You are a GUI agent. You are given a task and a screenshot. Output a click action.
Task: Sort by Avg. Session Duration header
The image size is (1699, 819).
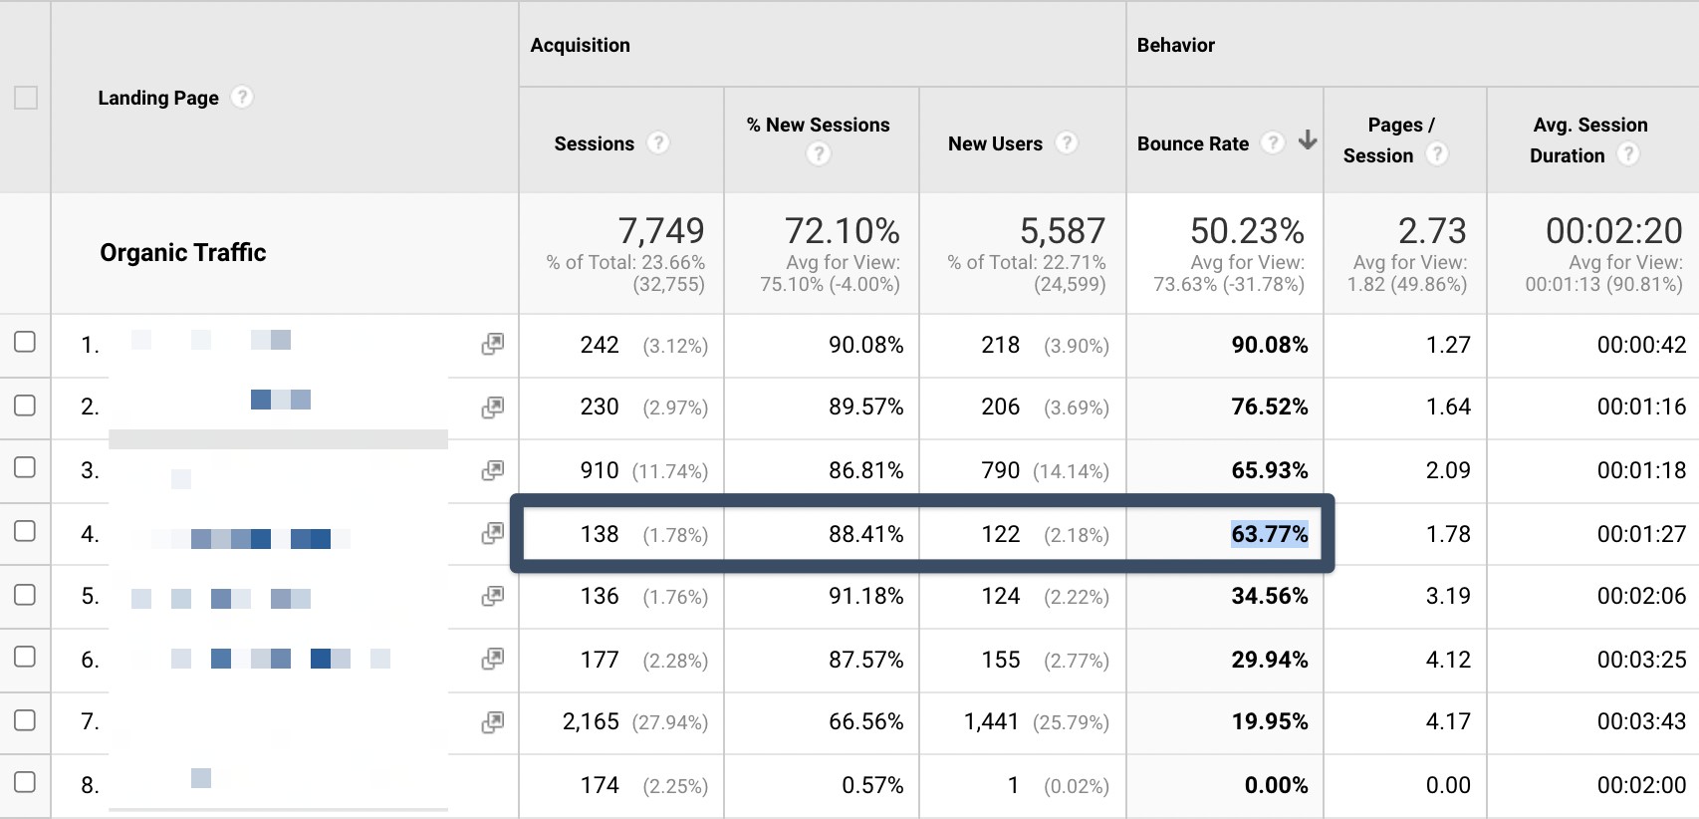(1588, 139)
